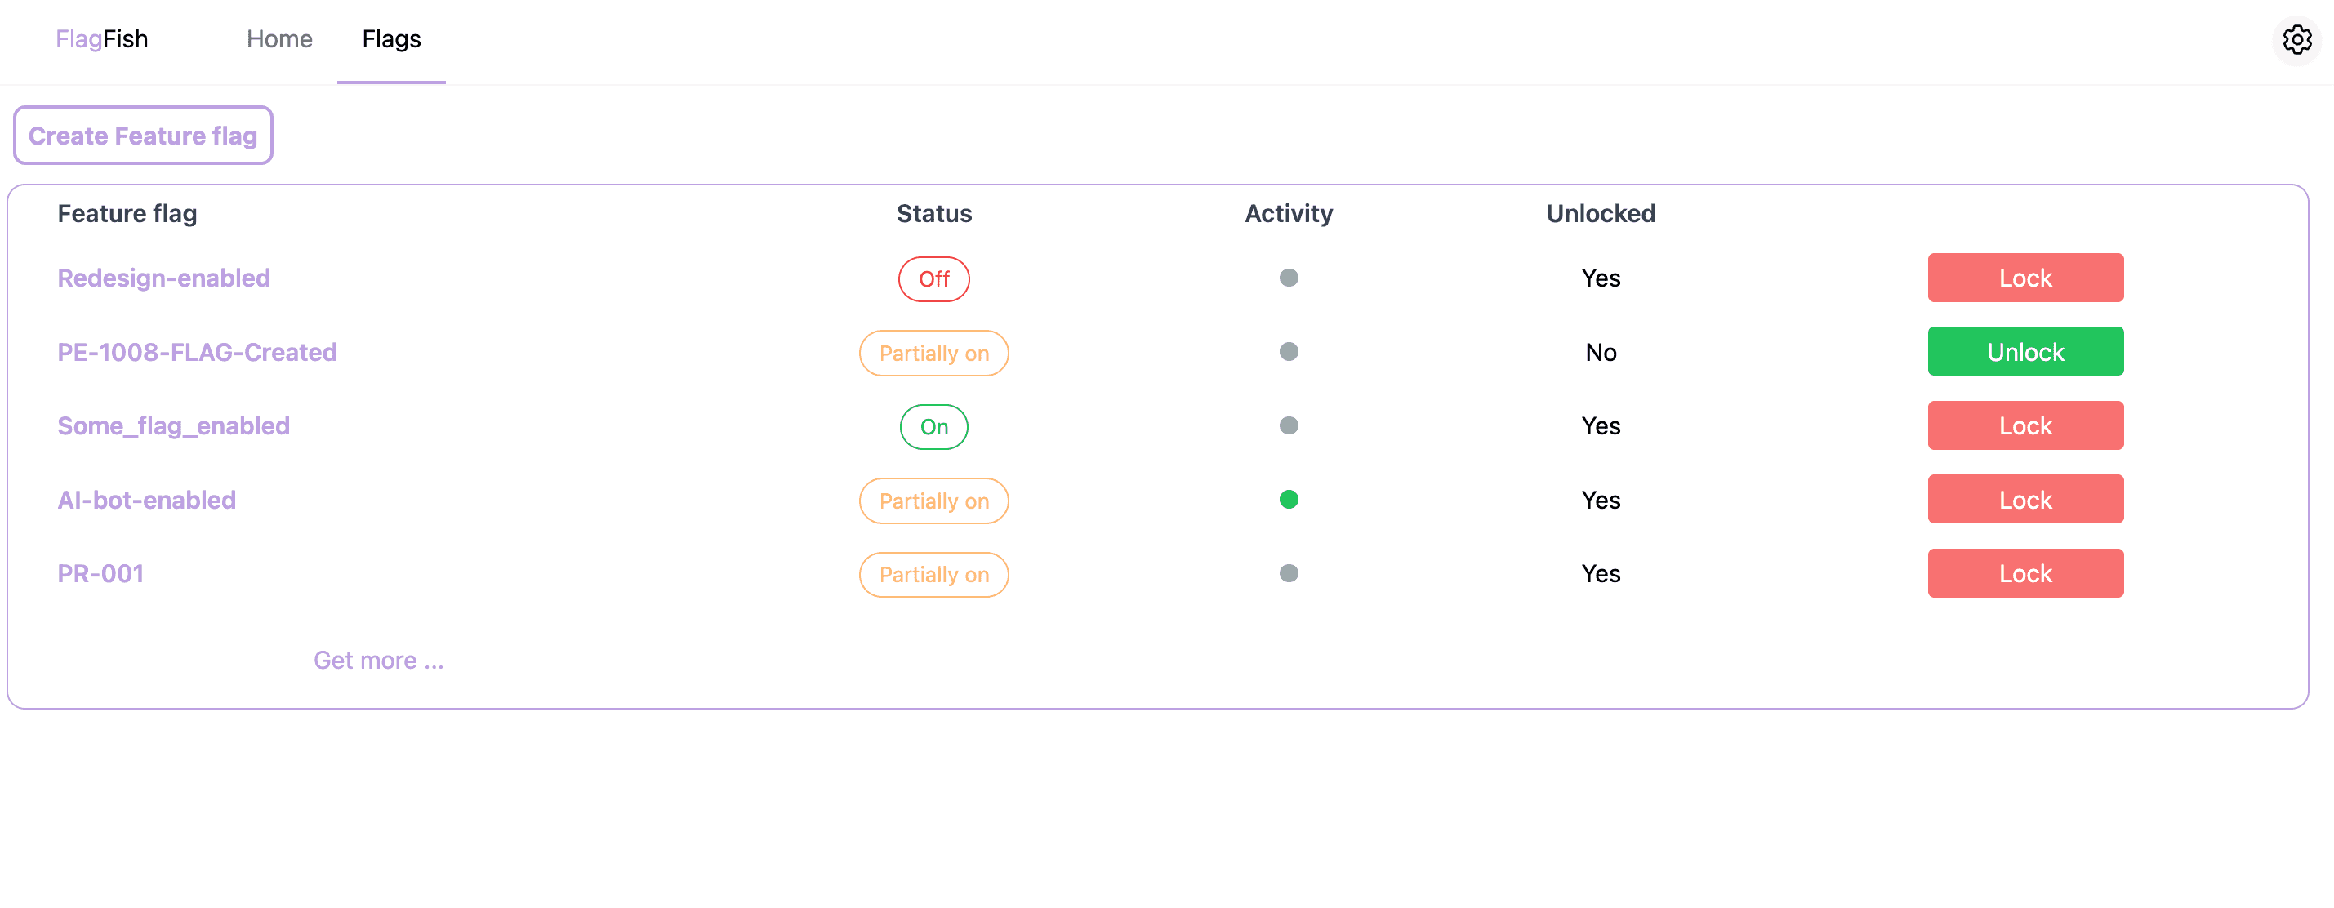Click Get more to load flags
This screenshot has width=2334, height=908.
pyautogui.click(x=378, y=660)
